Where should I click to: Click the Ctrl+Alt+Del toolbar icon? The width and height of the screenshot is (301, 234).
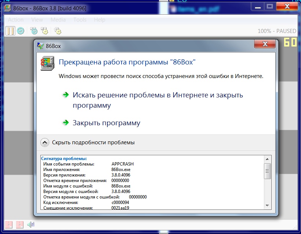coord(34,31)
